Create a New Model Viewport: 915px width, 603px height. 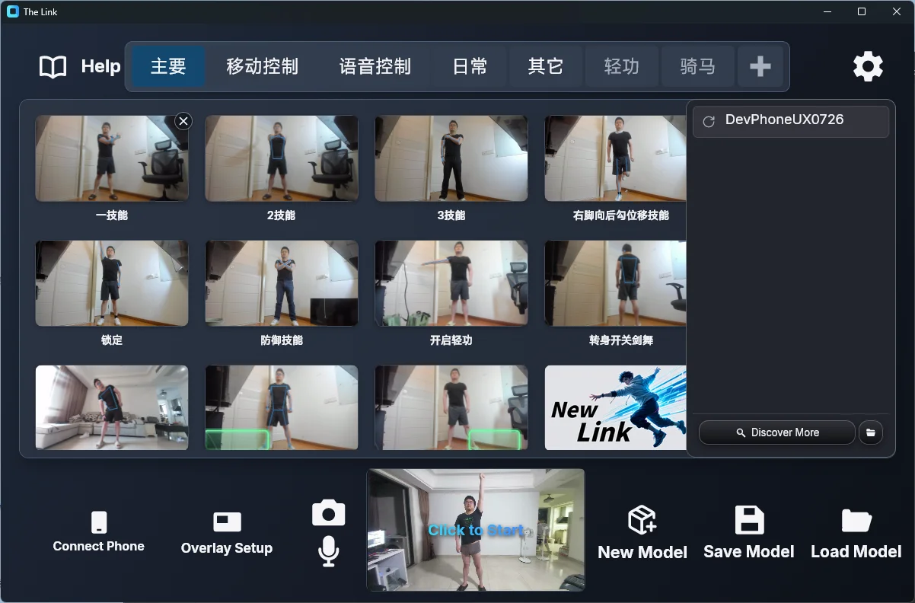[642, 533]
